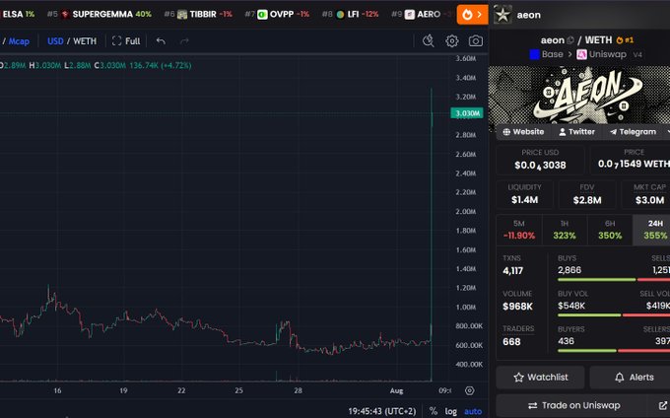Select the 24H stats tab
This screenshot has height=418, width=670.
point(652,230)
